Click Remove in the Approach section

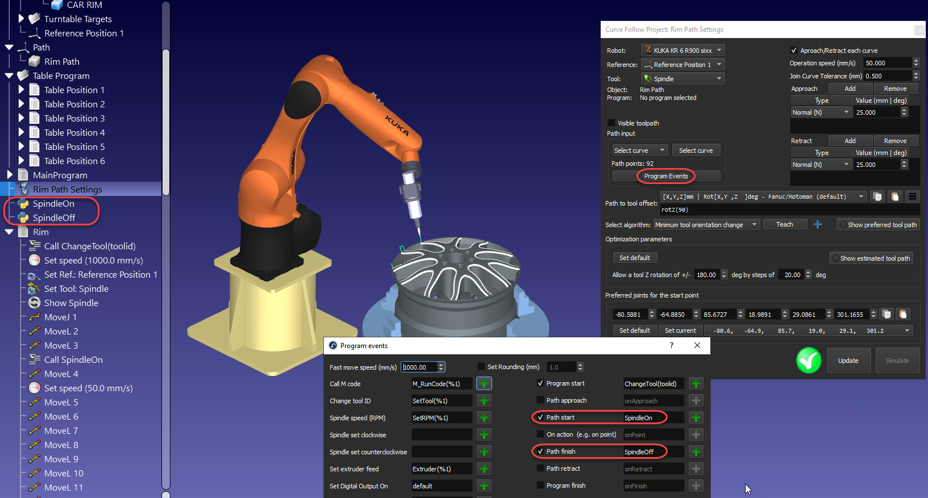[896, 89]
